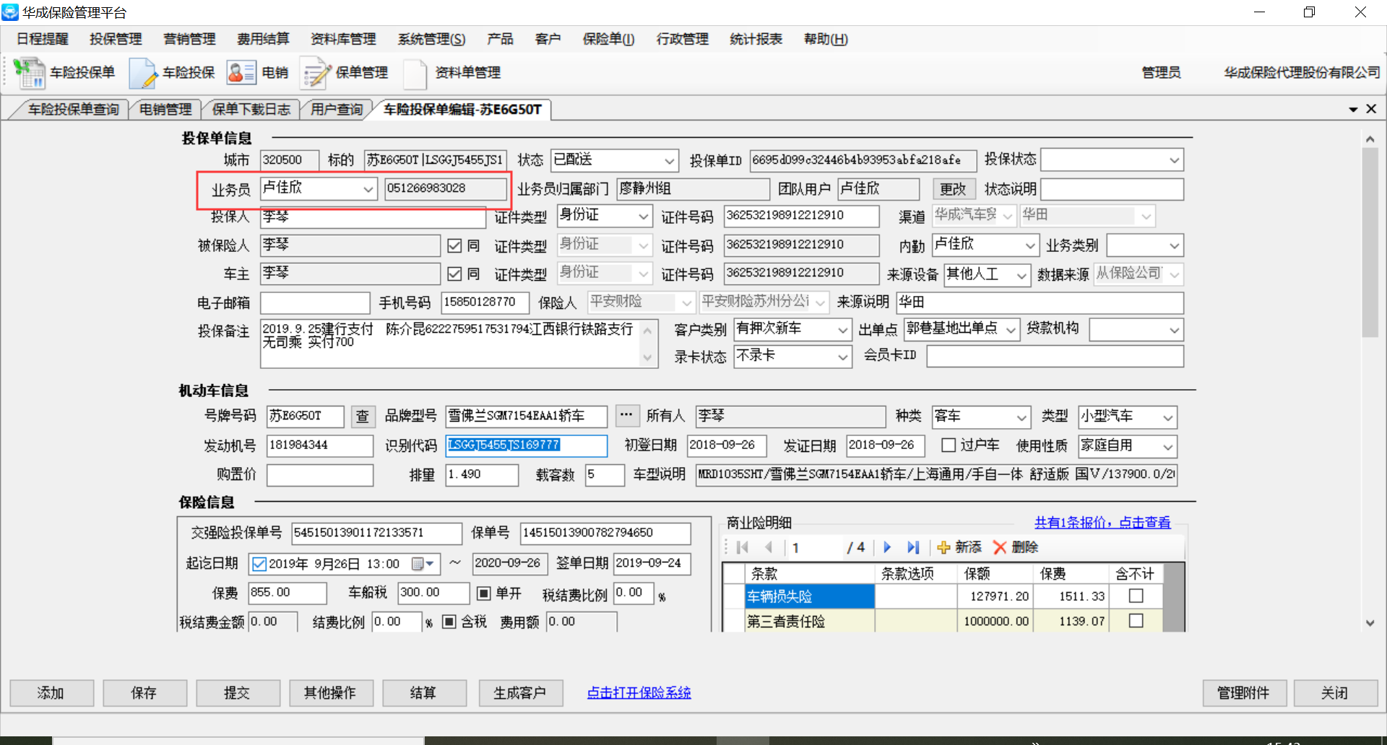Click the 保存 button

[144, 693]
